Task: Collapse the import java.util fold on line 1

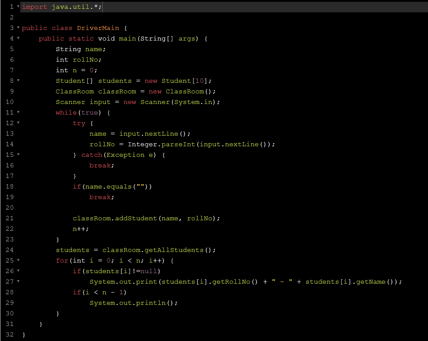Action: click(x=18, y=7)
